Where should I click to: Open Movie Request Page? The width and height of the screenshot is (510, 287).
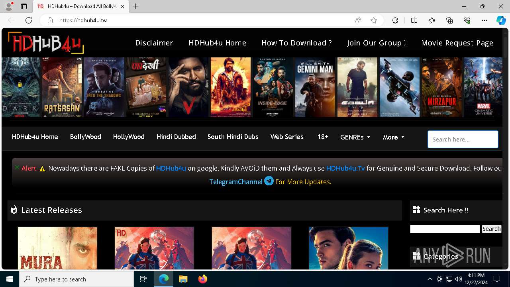[457, 43]
